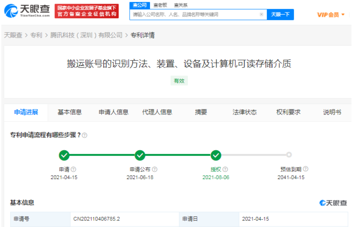
Task: Click the question mark icon beside 授权
Action: (225, 169)
